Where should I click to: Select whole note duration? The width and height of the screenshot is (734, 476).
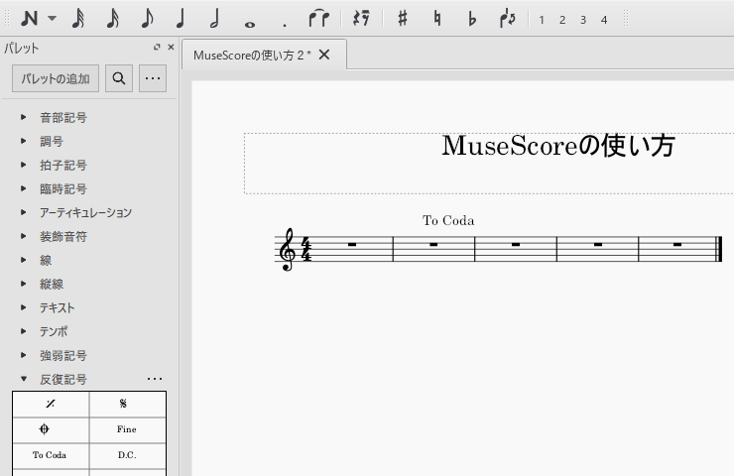tap(250, 25)
